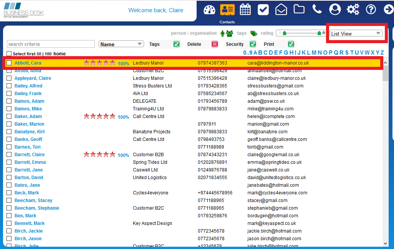Open the Name sort dropdown

click(121, 44)
